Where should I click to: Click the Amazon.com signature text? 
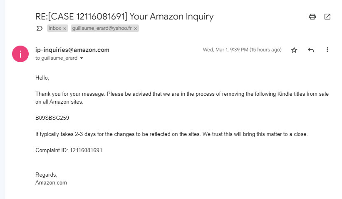(51, 182)
